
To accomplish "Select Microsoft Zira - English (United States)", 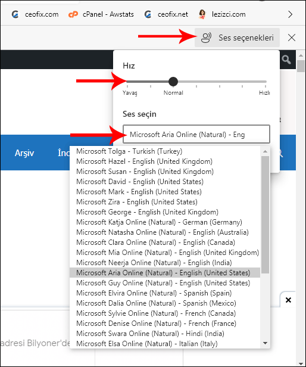I will tap(165, 202).
